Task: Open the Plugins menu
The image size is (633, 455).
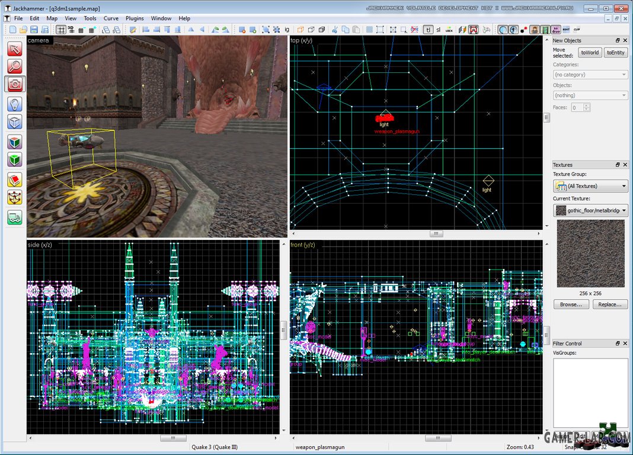Action: coord(135,18)
